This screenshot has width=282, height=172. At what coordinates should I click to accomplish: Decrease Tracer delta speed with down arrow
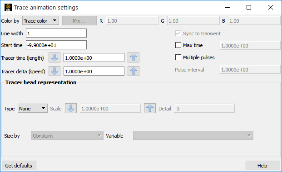(x=54, y=71)
